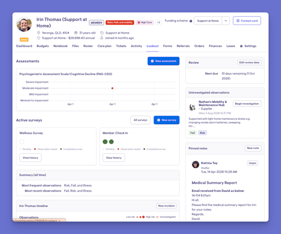Image resolution: width=281 pixels, height=234 pixels.
Task: Open the Contact card
Action: (x=247, y=20)
